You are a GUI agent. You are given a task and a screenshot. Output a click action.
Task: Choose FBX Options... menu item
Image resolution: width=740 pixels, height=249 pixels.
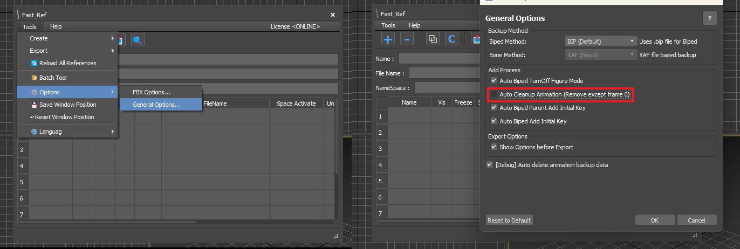click(152, 92)
